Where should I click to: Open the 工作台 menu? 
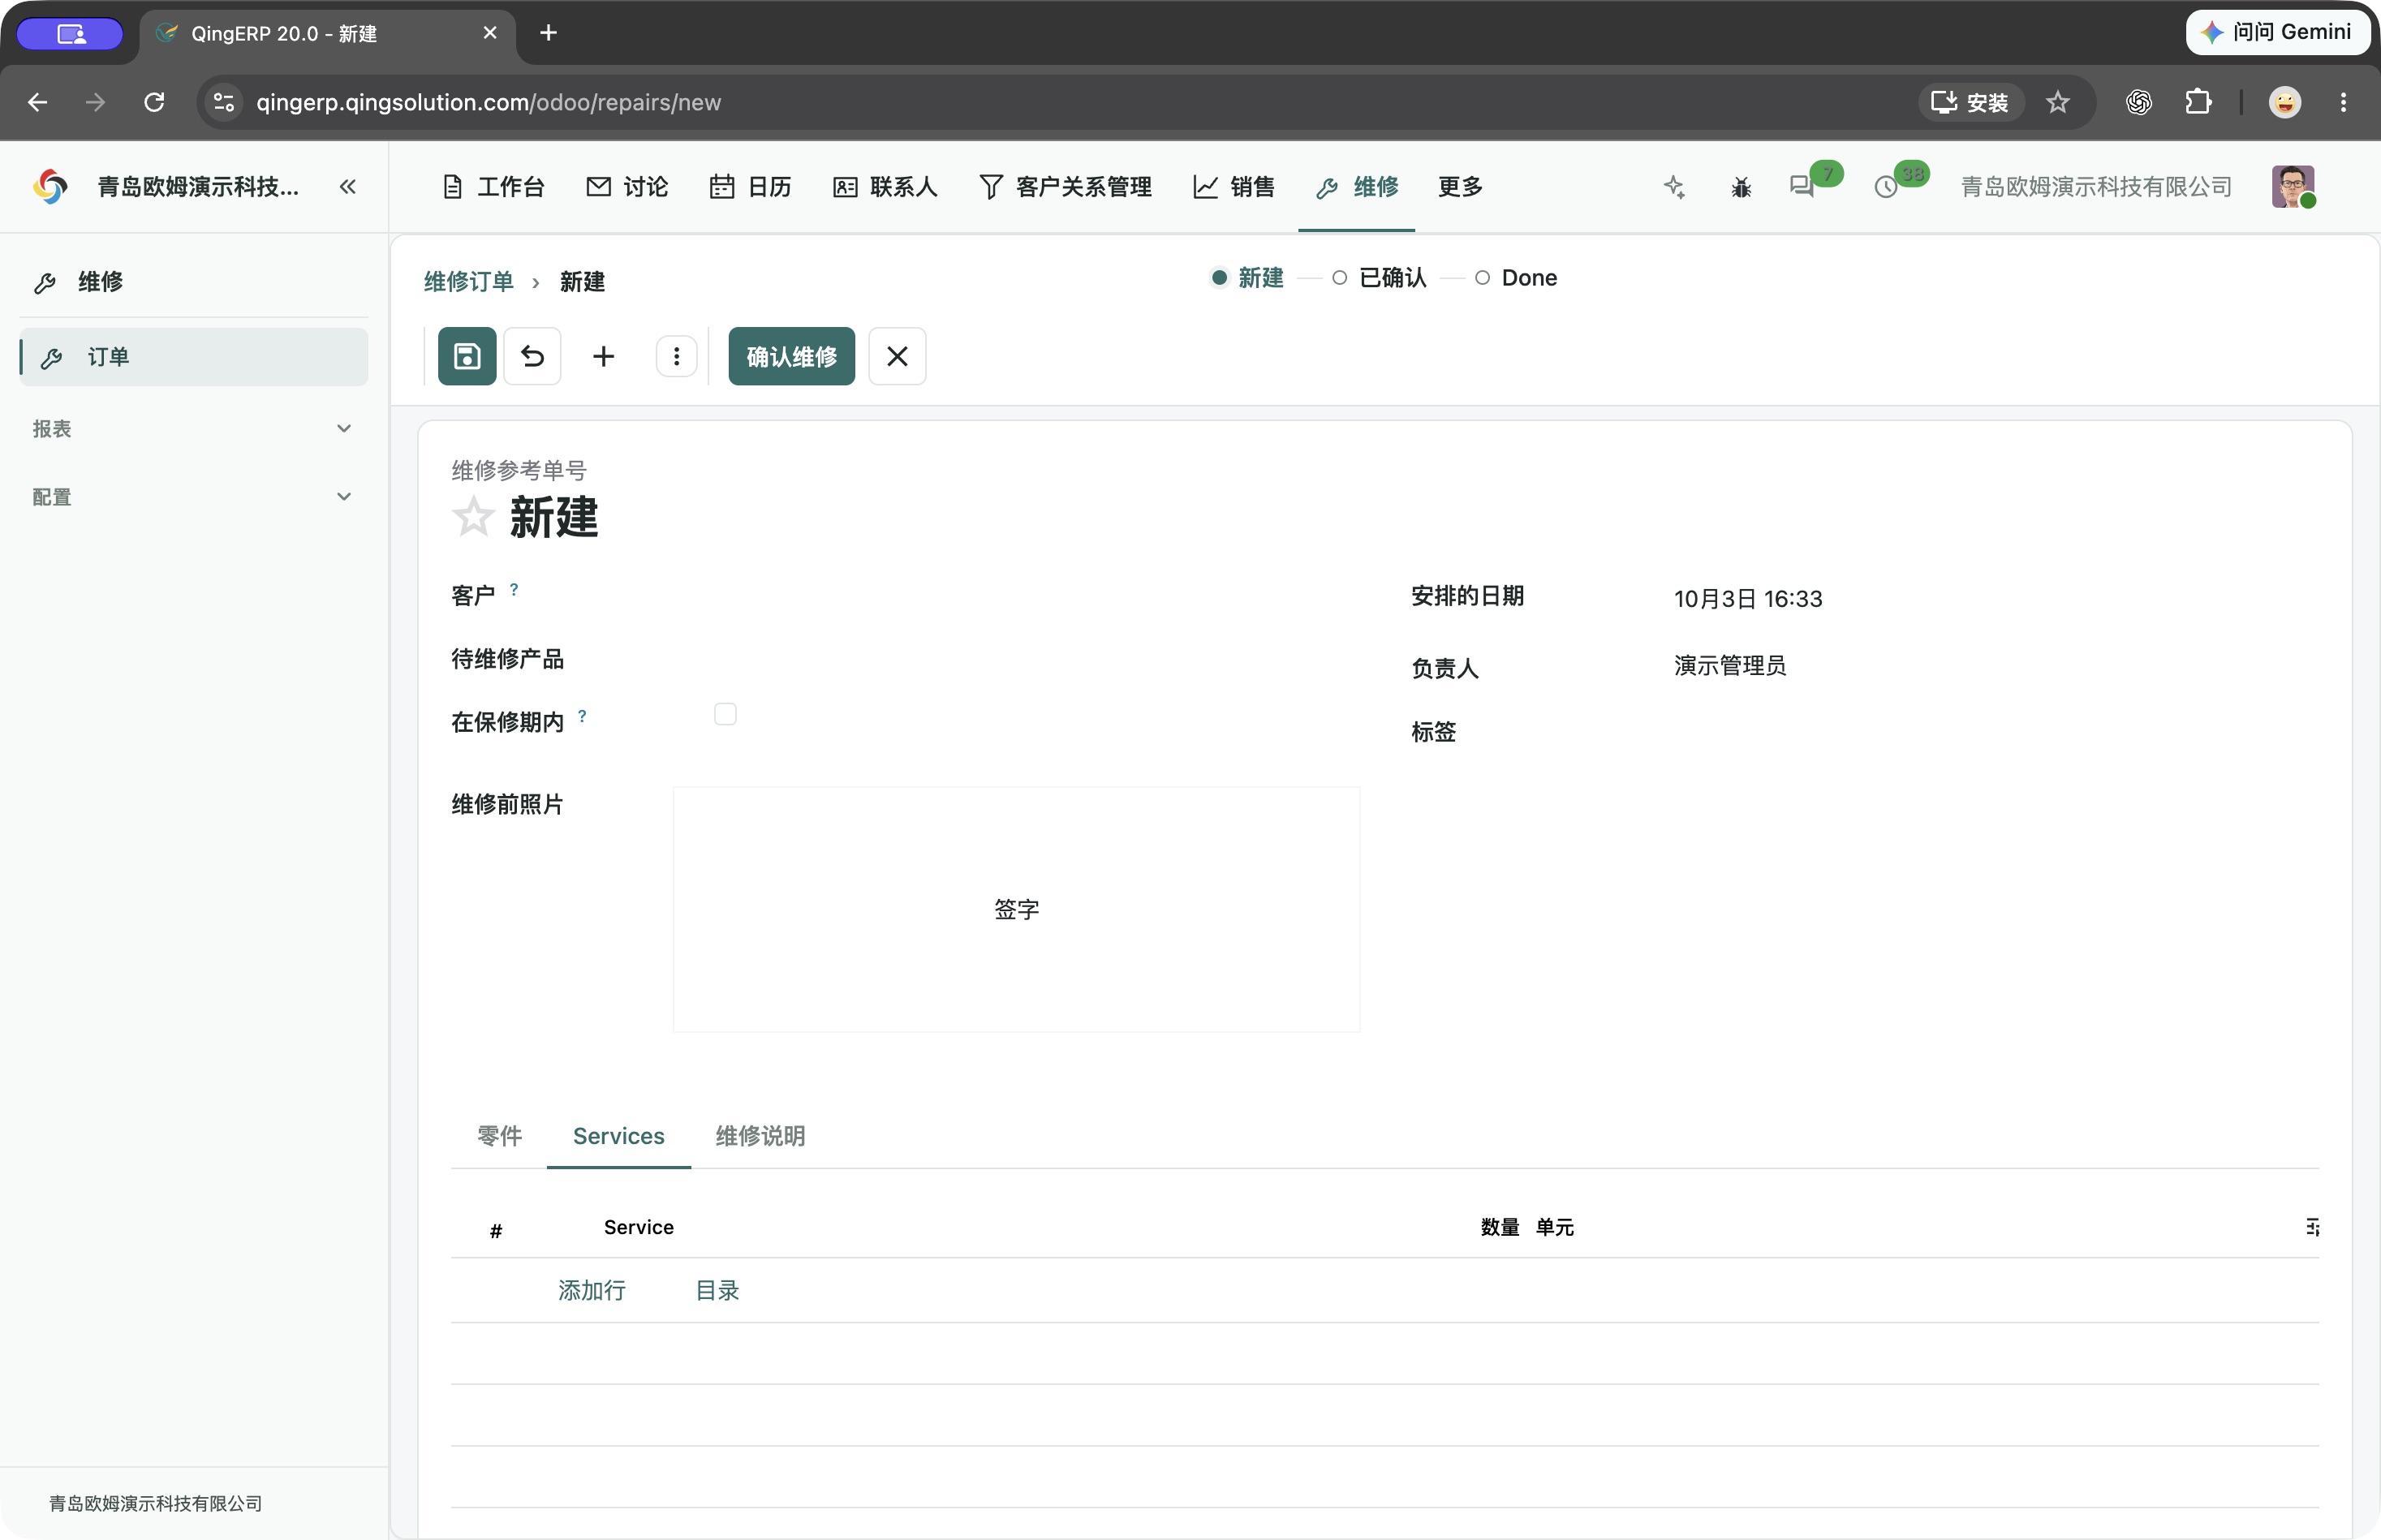(493, 187)
